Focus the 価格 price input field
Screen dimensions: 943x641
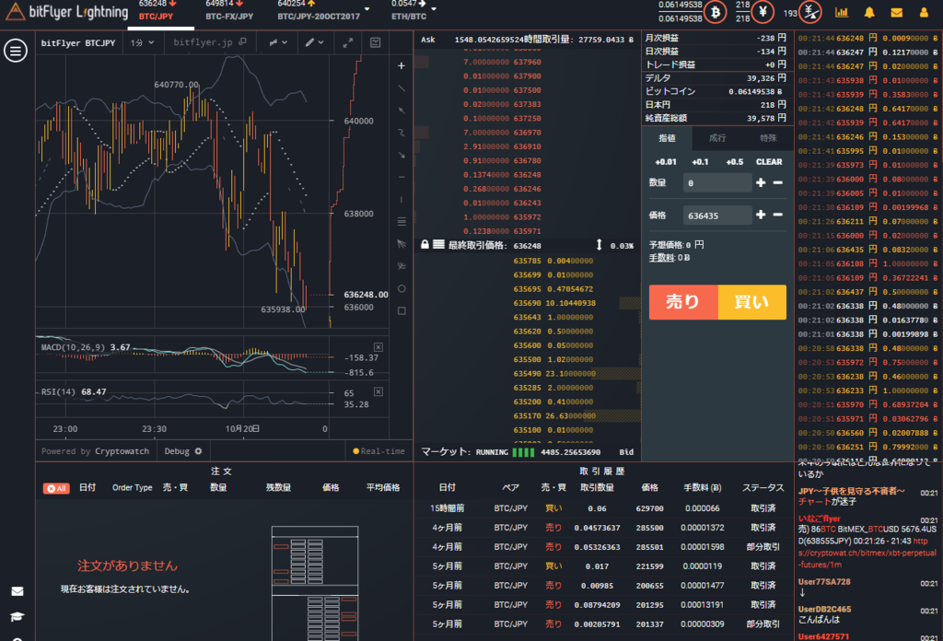[x=717, y=216]
